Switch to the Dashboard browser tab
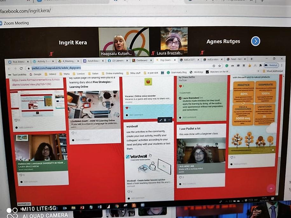Image resolution: width=291 pixels, height=218 pixels. [142, 60]
